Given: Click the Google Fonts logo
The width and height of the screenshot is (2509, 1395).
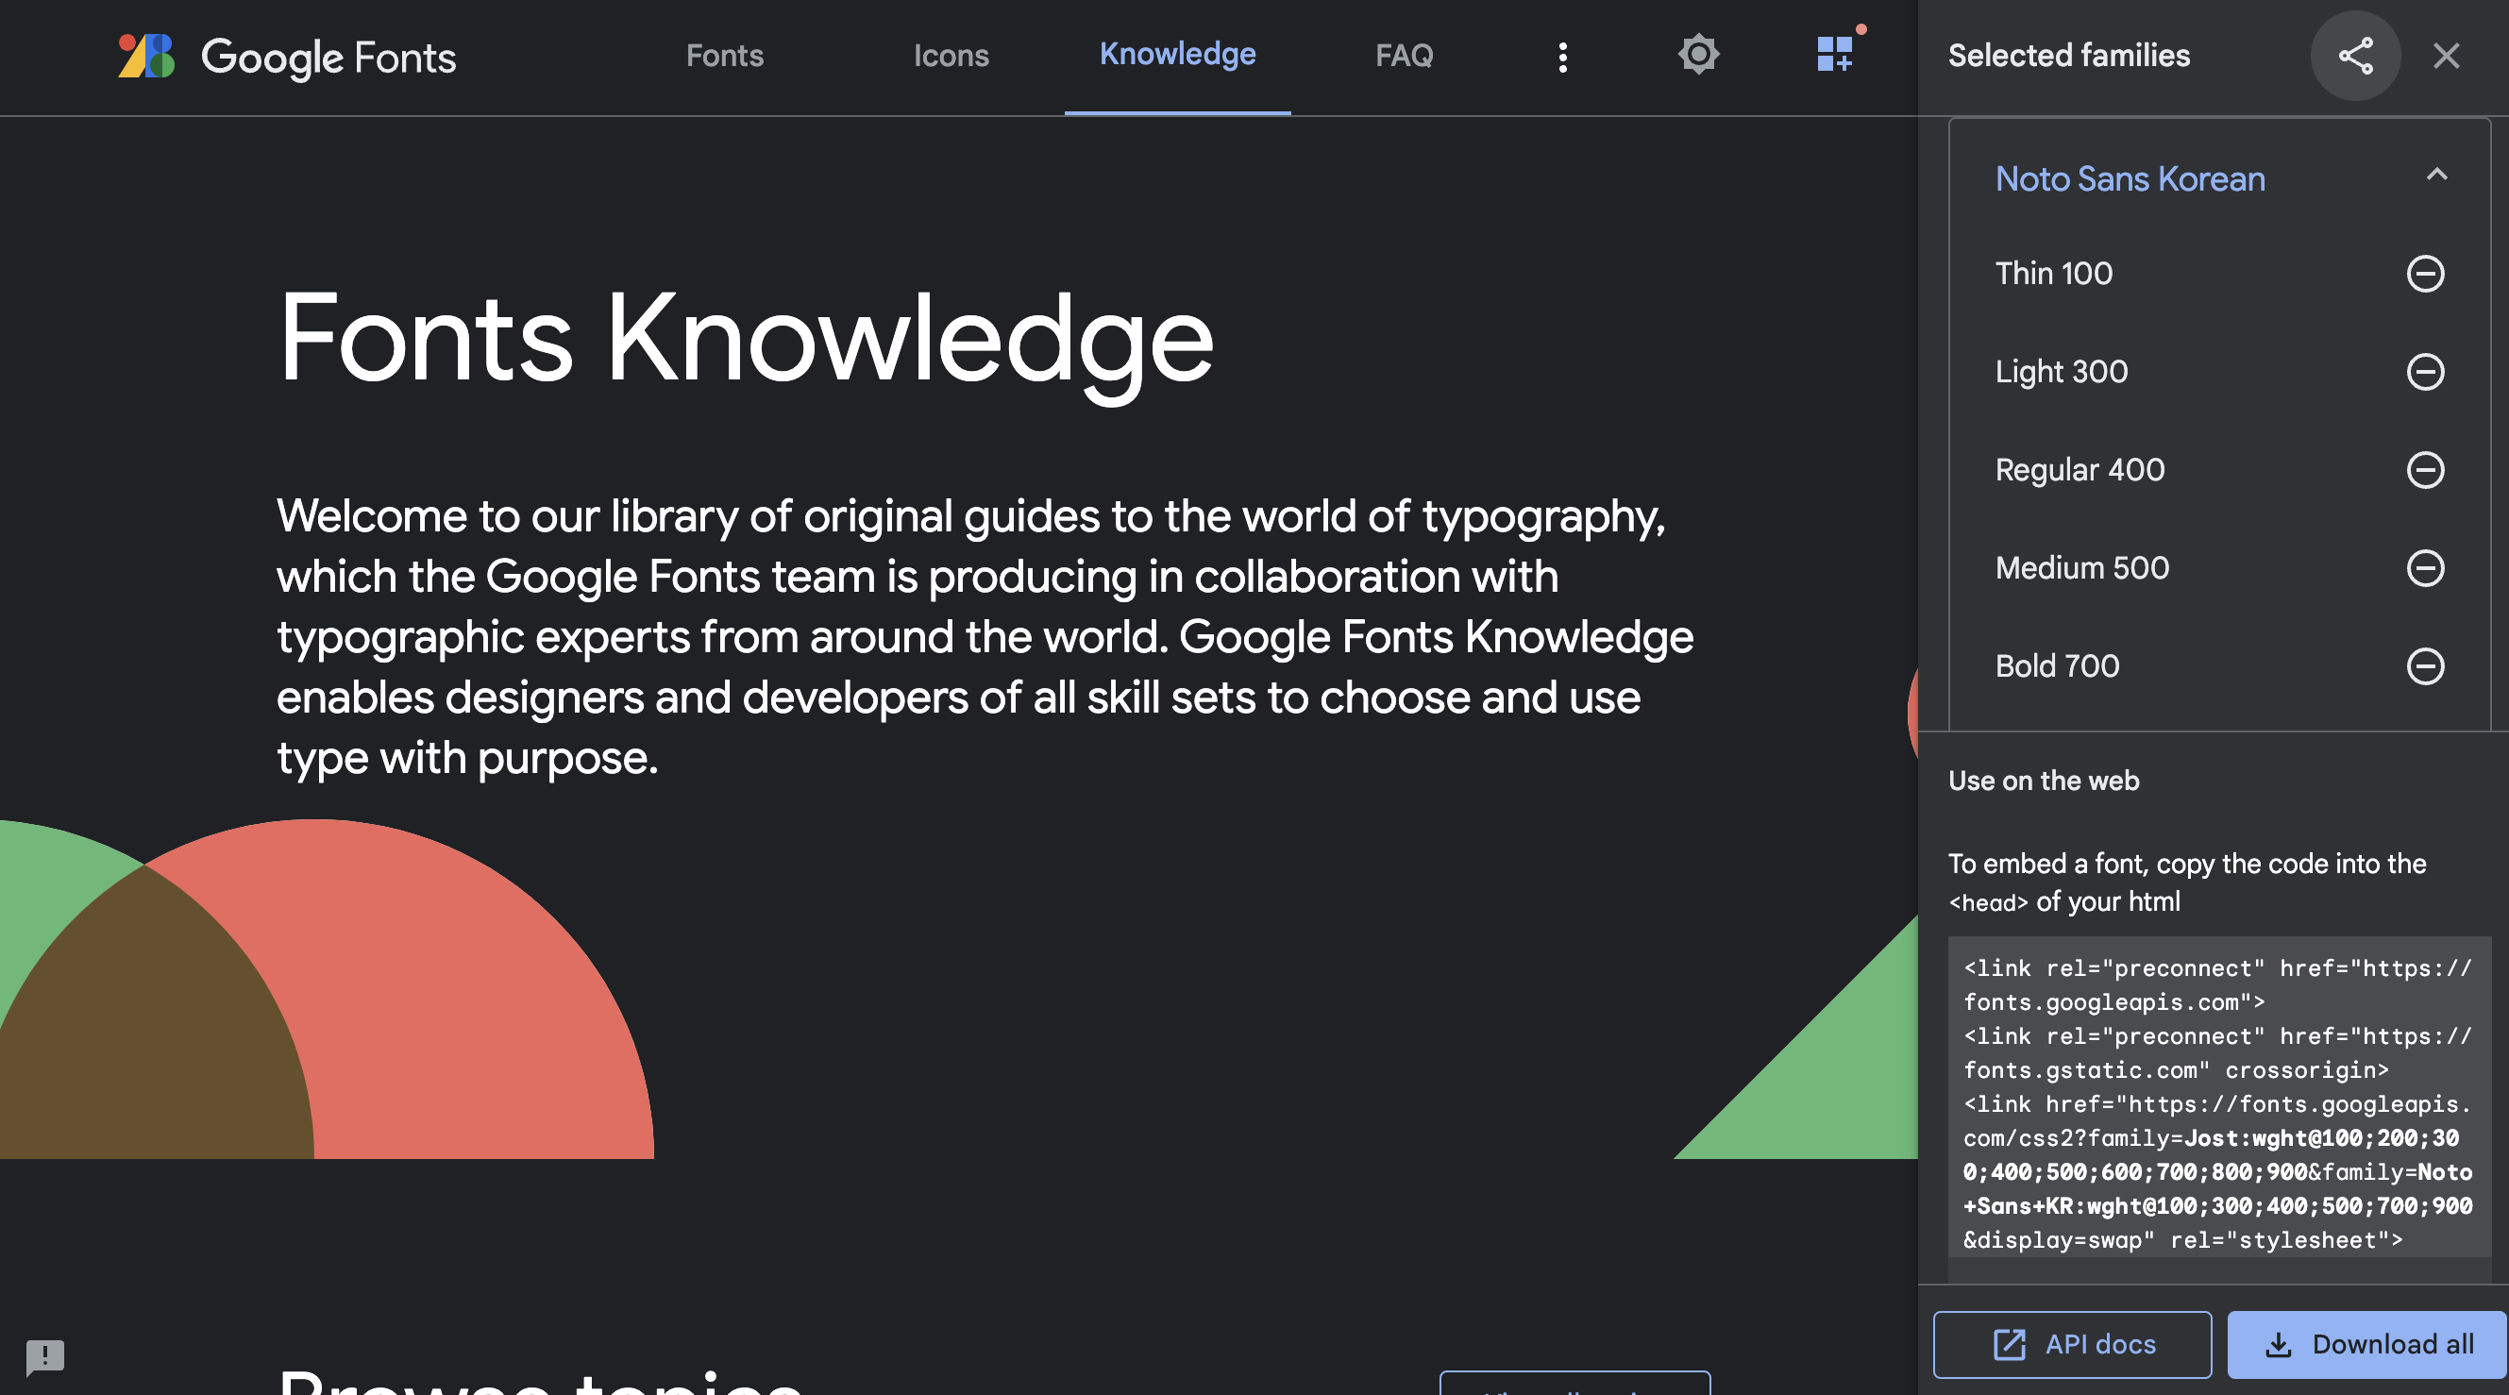Looking at the screenshot, I should [287, 57].
